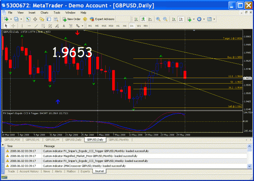Click the Message column header

(145, 146)
